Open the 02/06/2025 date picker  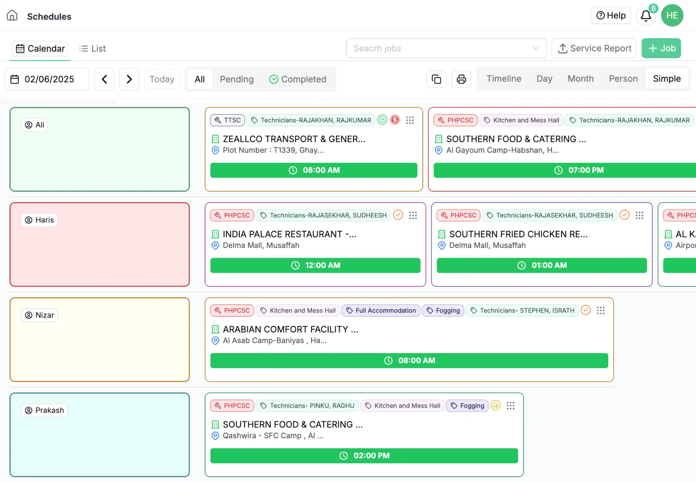47,79
